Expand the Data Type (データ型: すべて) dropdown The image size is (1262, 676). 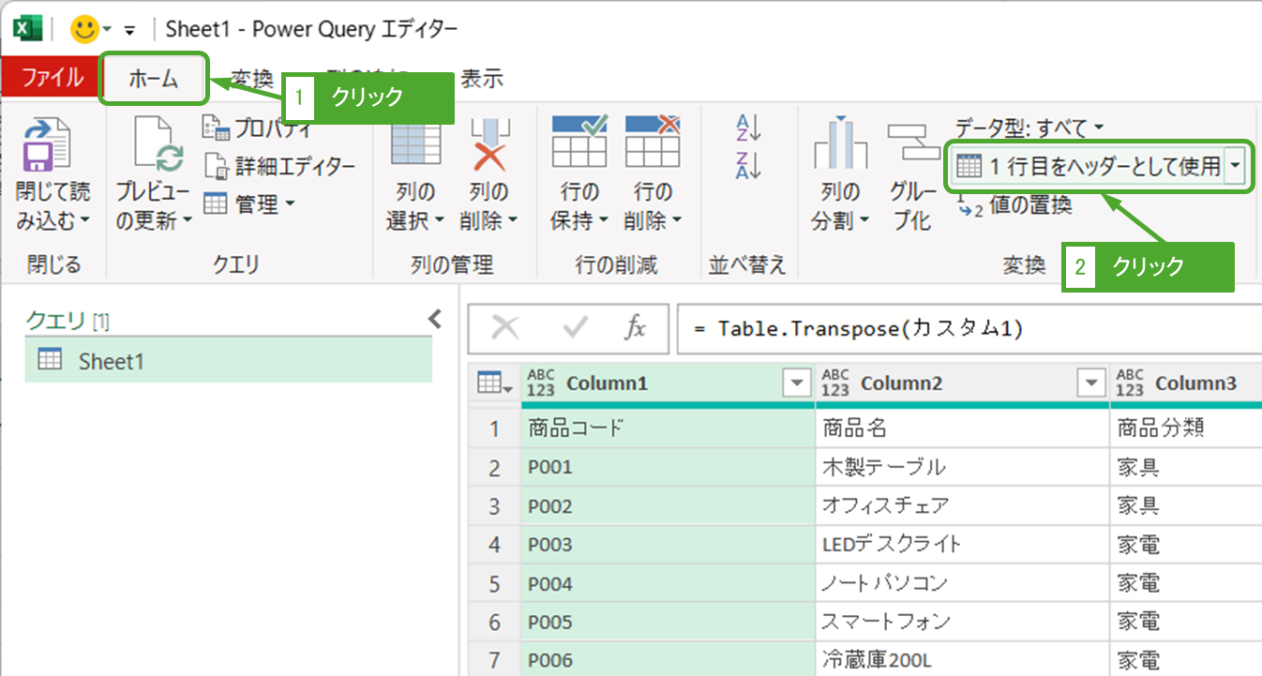point(1029,127)
